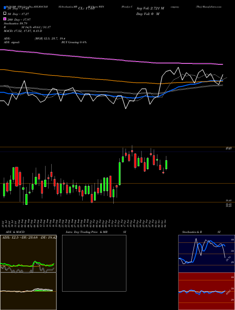Click the 'Stochastics: 38.79' reading
This screenshot has width=235, height=310.
[16, 23]
